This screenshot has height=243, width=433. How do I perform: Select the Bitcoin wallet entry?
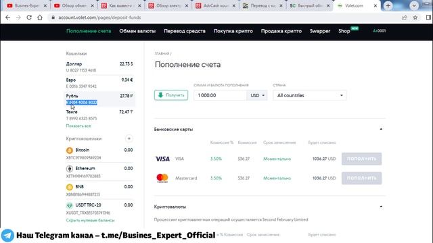pos(99,153)
